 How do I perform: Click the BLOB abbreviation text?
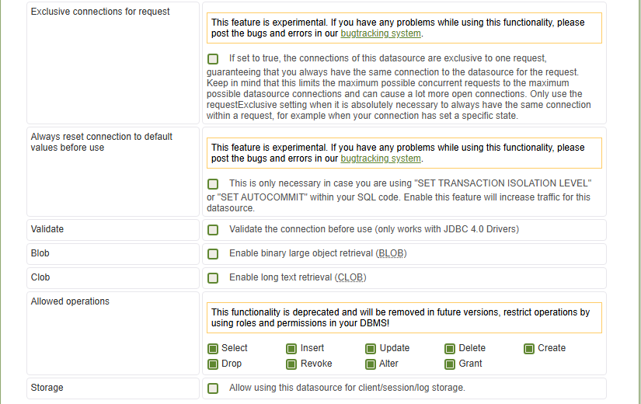pos(391,254)
